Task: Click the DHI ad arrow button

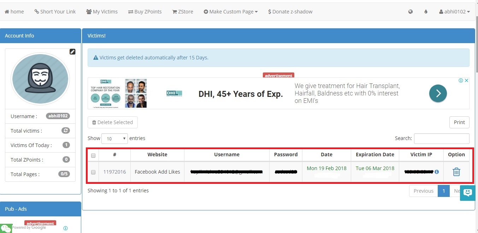Action: (438, 93)
